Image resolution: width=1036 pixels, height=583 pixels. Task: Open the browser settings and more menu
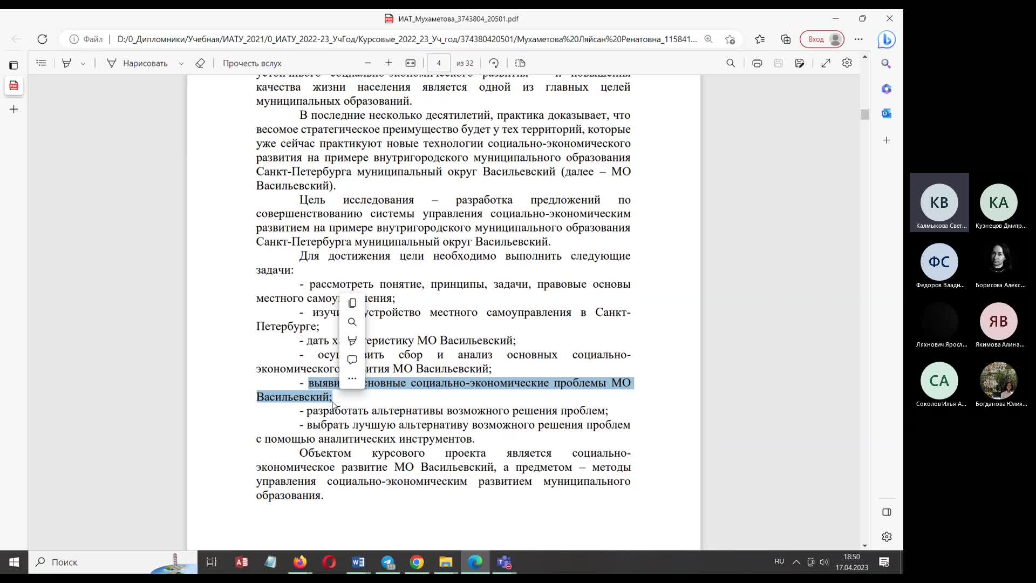[858, 39]
